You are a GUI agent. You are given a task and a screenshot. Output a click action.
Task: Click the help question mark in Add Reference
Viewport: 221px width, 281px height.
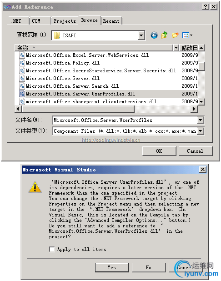pos(206,7)
